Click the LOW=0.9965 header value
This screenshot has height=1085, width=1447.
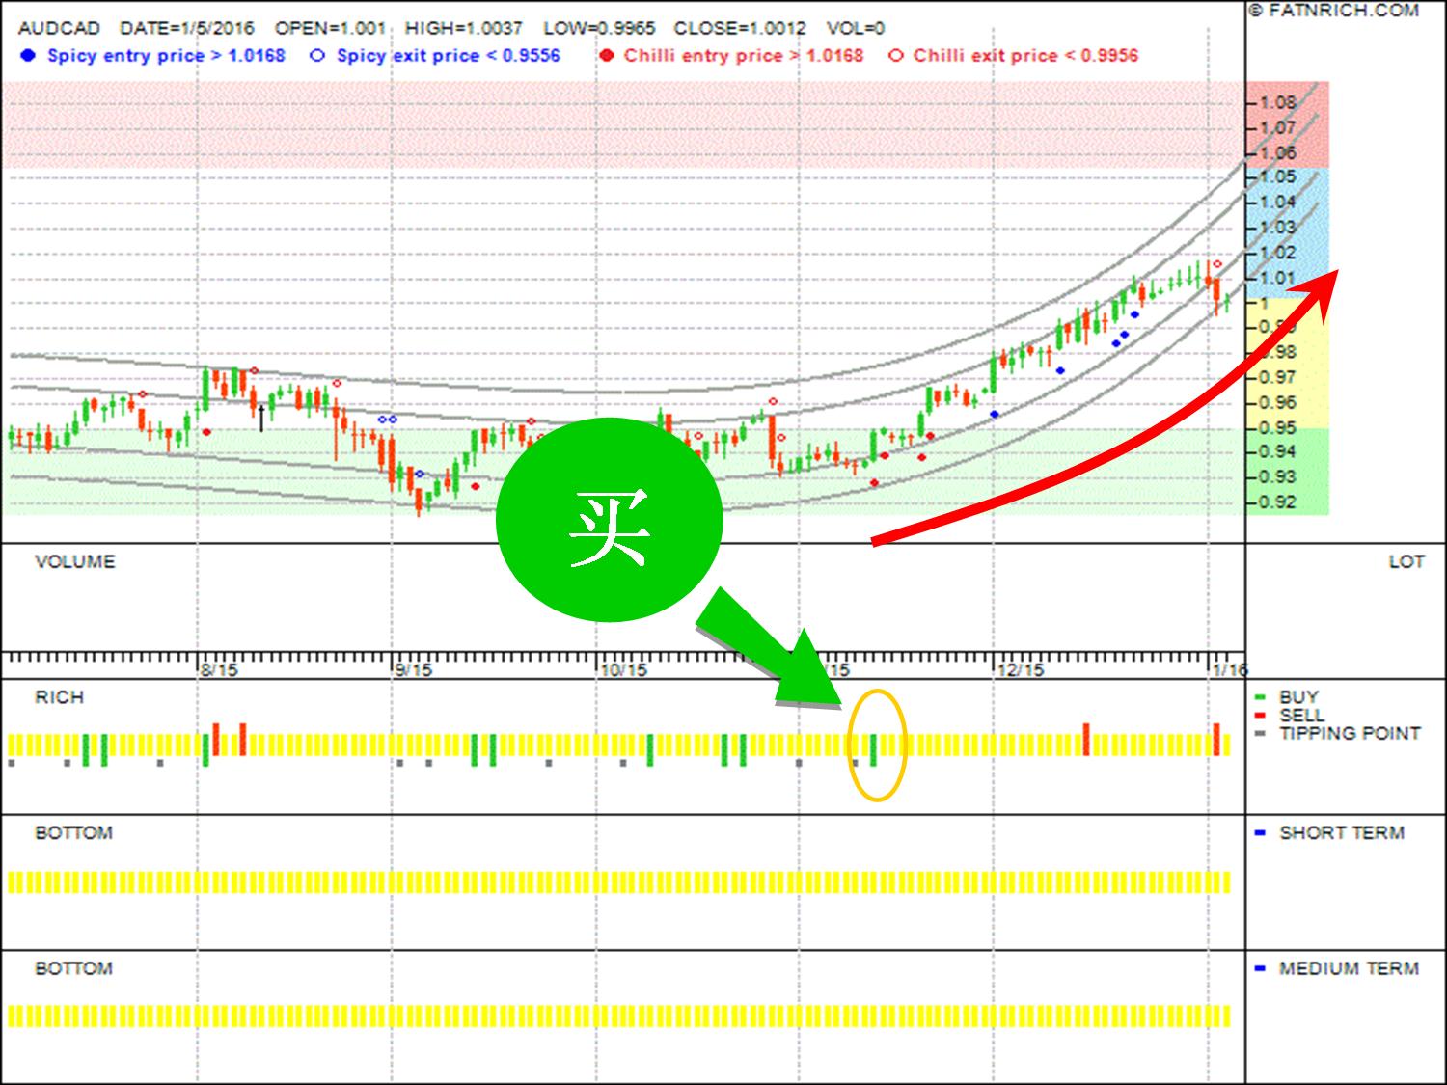pyautogui.click(x=599, y=28)
